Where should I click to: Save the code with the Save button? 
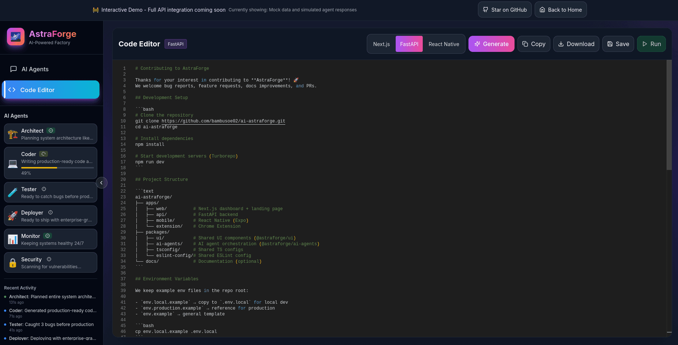[x=618, y=44]
